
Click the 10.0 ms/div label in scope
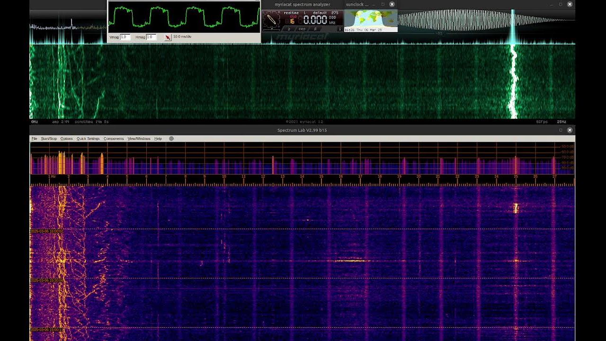coord(182,37)
